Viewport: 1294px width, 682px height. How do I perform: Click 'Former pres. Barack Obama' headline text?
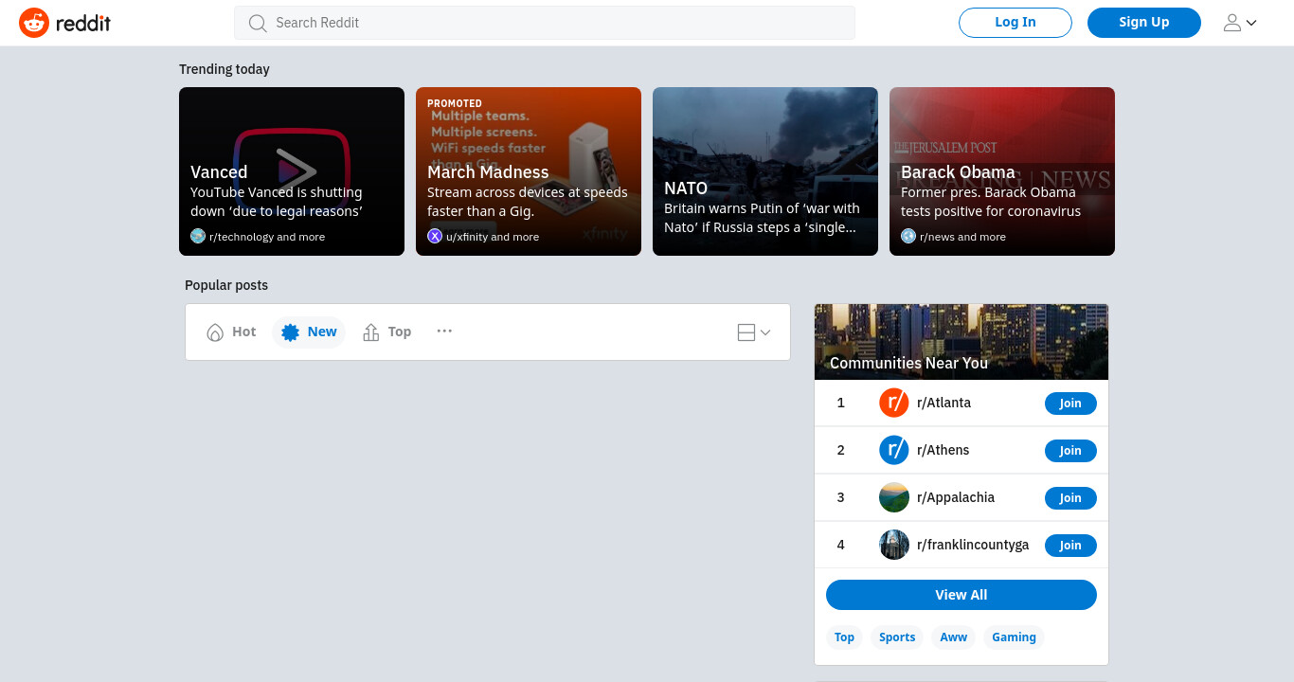click(x=991, y=202)
